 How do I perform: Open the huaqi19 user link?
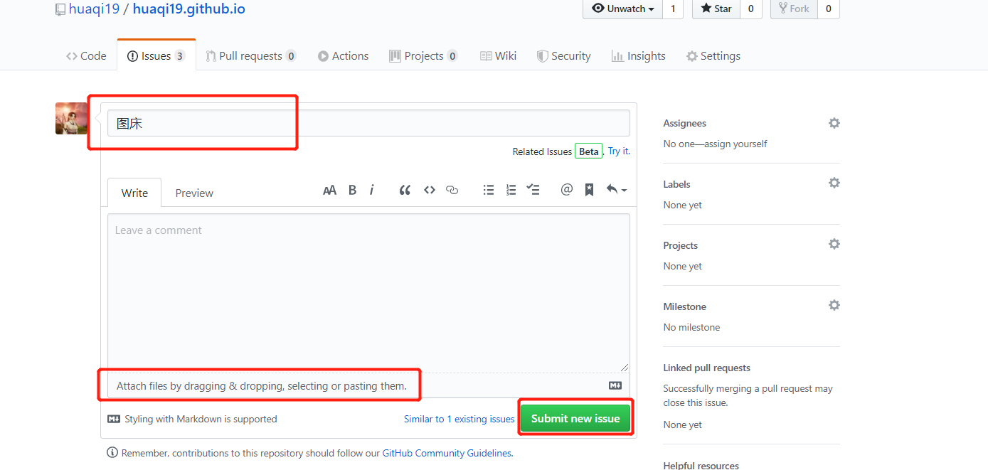[94, 9]
